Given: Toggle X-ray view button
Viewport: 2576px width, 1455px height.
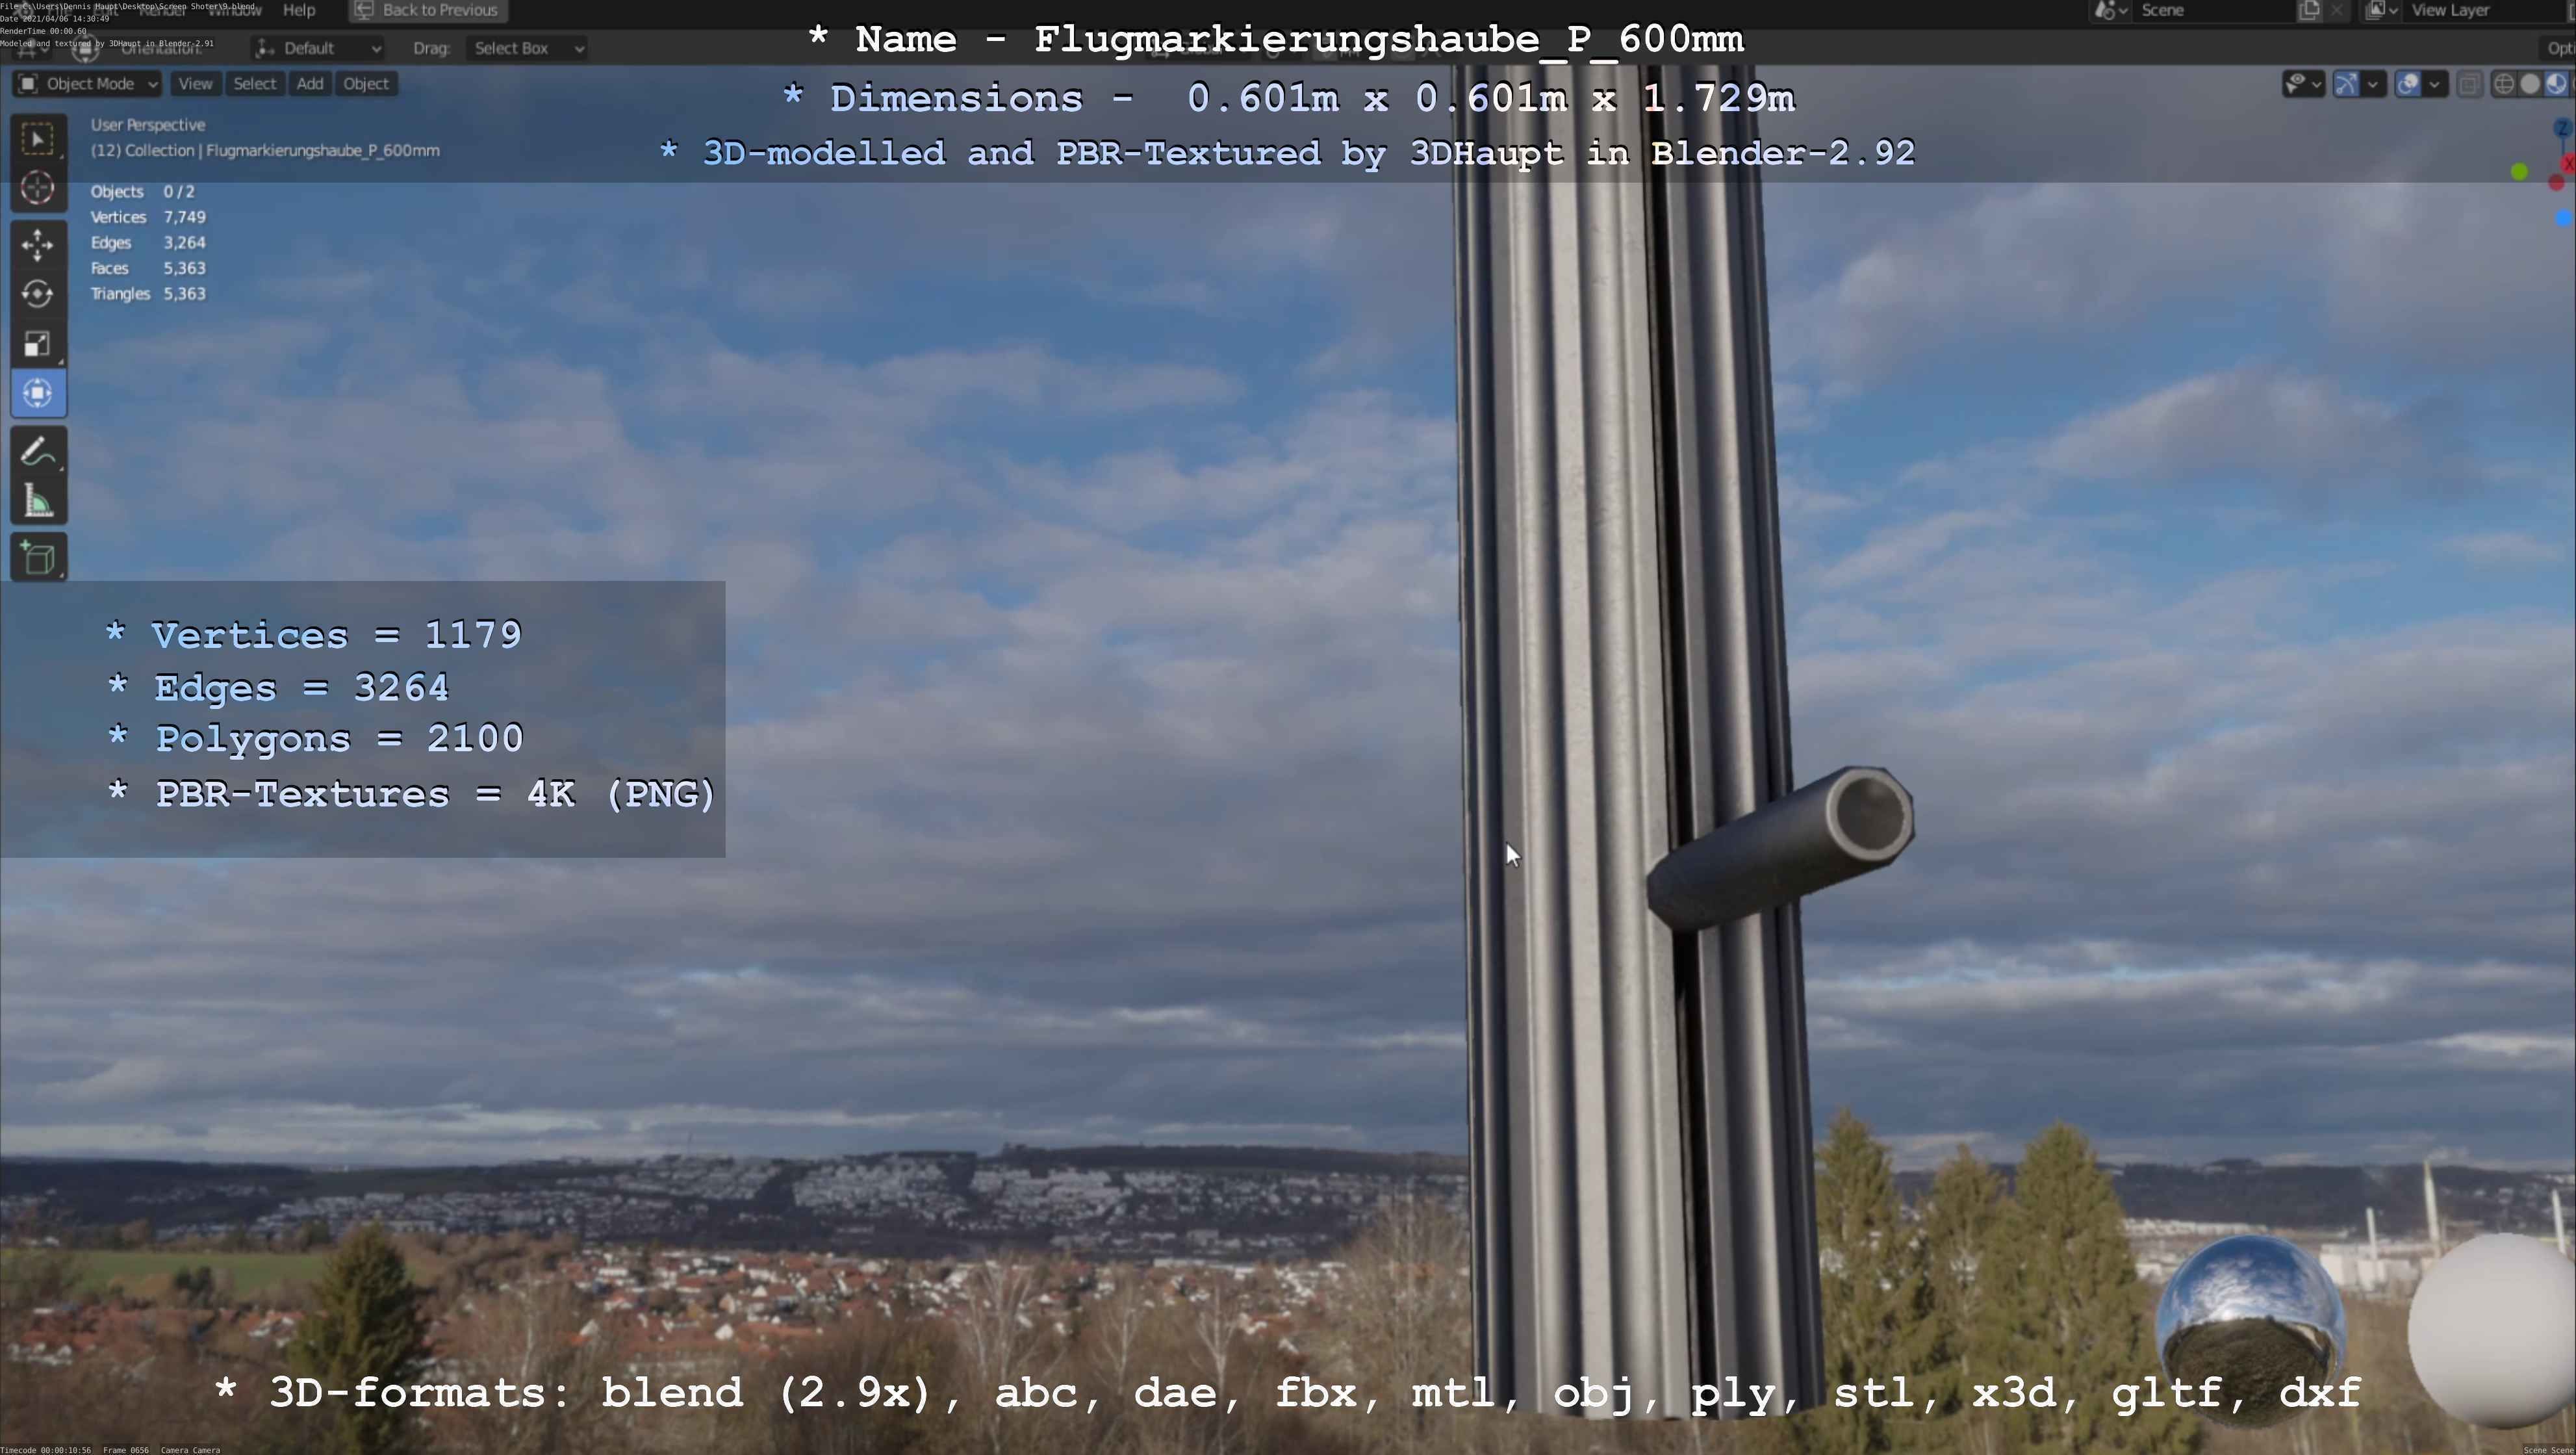Looking at the screenshot, I should (2469, 84).
